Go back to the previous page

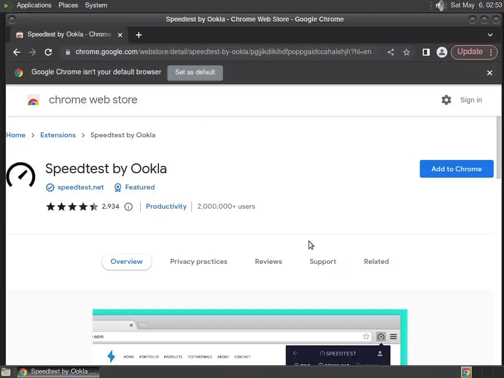[x=17, y=52]
